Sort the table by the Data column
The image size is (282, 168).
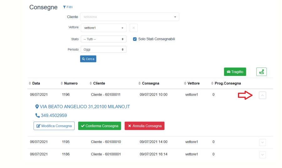pos(34,83)
